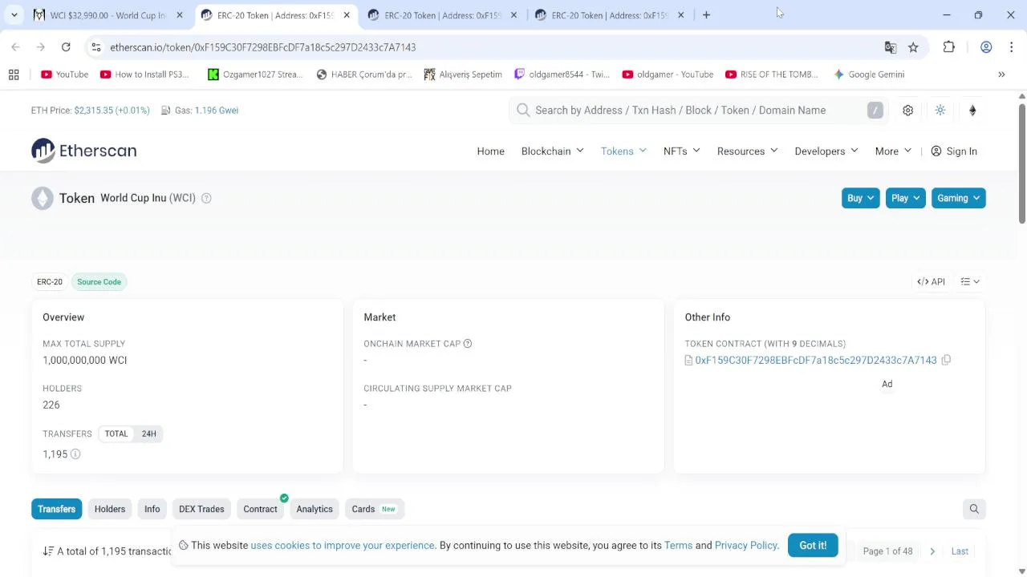View site information icon in address bar

96,47
